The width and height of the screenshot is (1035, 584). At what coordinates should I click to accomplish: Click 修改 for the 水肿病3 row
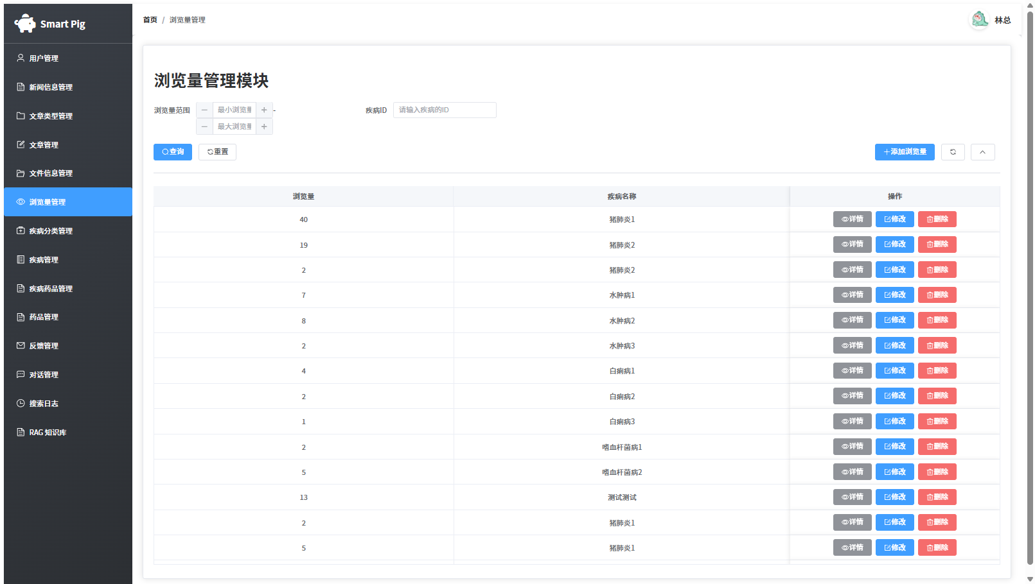pos(895,345)
